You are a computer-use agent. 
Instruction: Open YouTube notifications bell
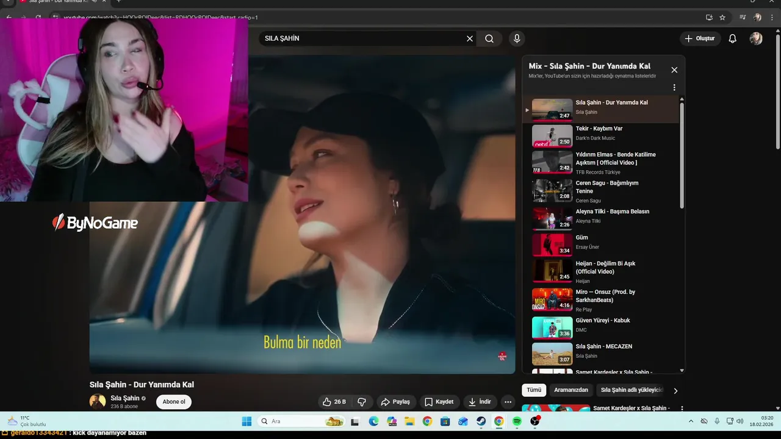[x=733, y=38]
